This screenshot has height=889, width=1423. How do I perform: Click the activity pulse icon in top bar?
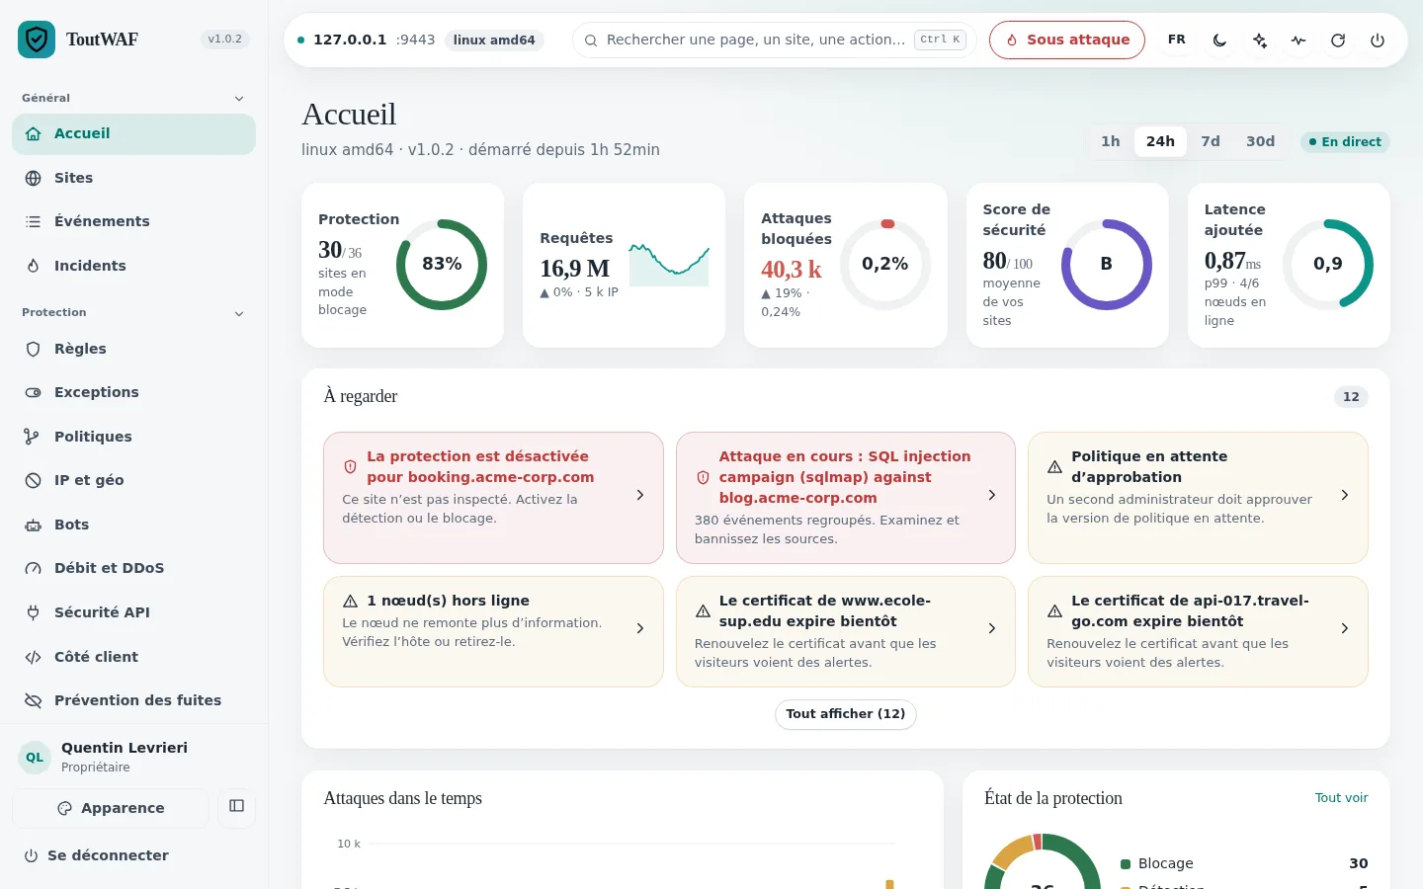(x=1298, y=40)
